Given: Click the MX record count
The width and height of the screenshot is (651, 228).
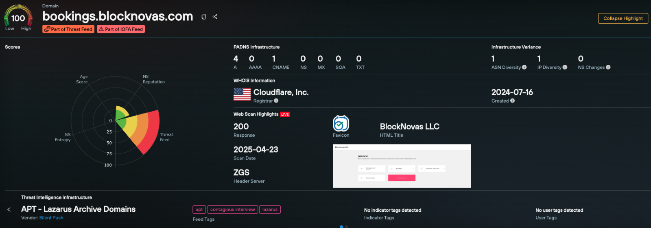Looking at the screenshot, I should click(320, 59).
